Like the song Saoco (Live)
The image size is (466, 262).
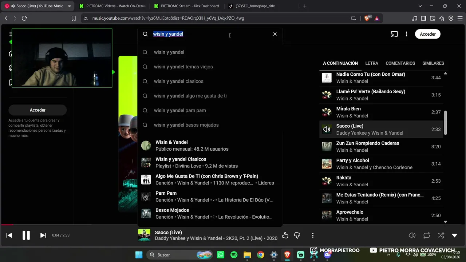(285, 235)
